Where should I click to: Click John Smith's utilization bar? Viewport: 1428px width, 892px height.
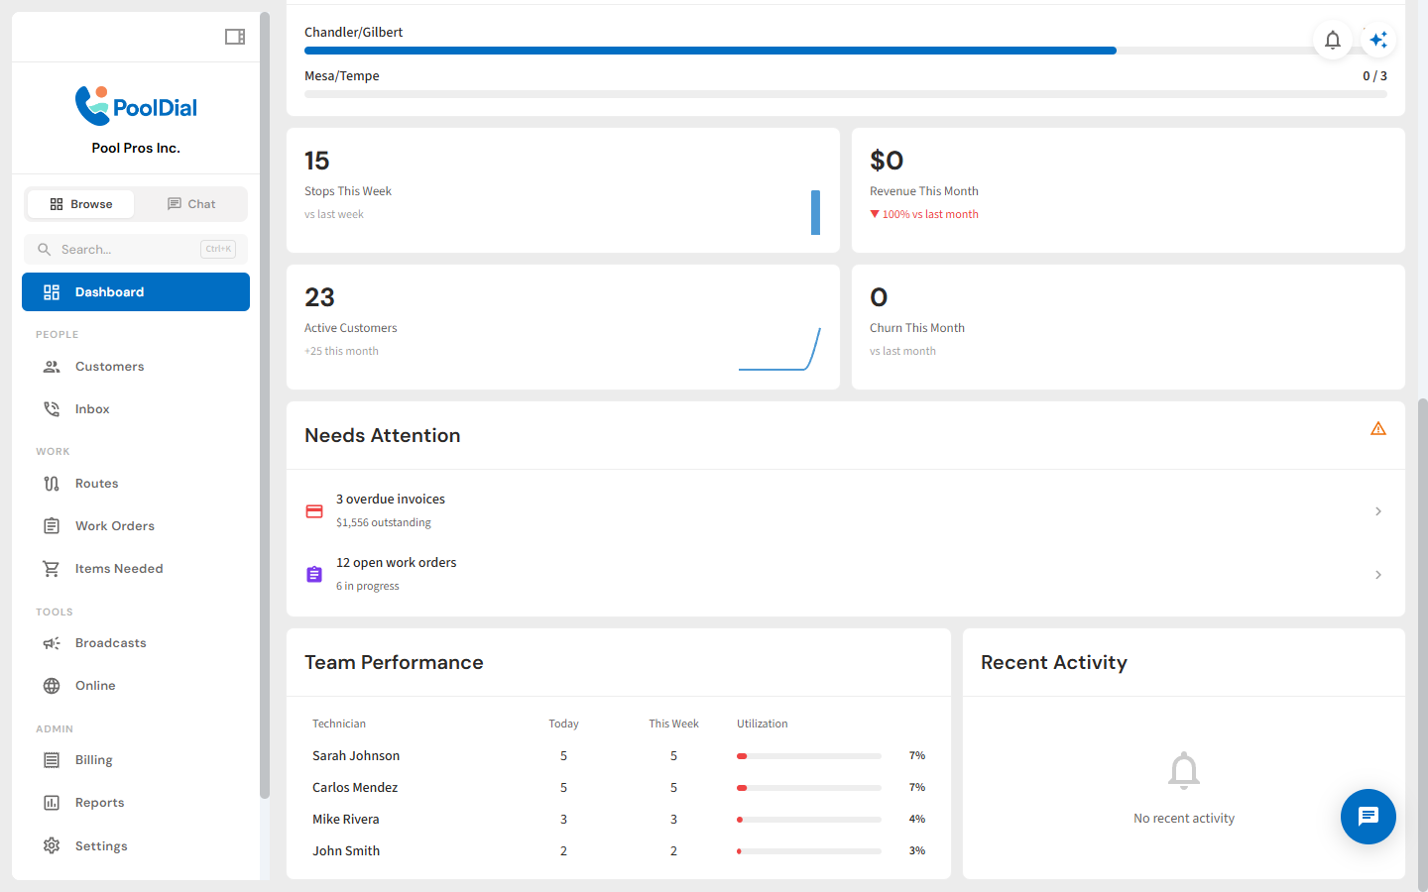point(809,851)
